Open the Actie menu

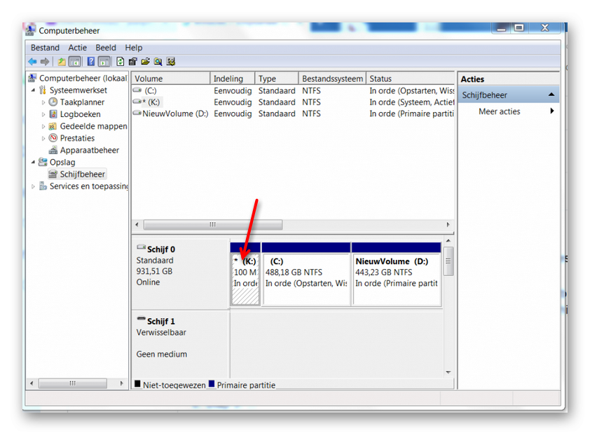tap(78, 48)
